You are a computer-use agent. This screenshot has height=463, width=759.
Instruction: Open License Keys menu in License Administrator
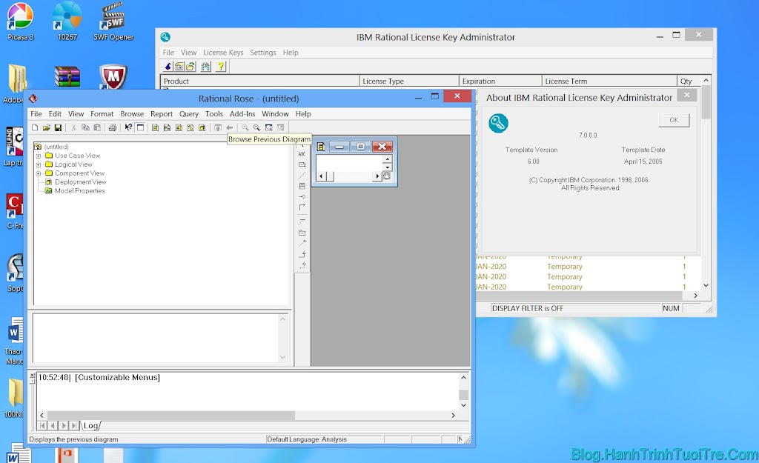pyautogui.click(x=223, y=53)
